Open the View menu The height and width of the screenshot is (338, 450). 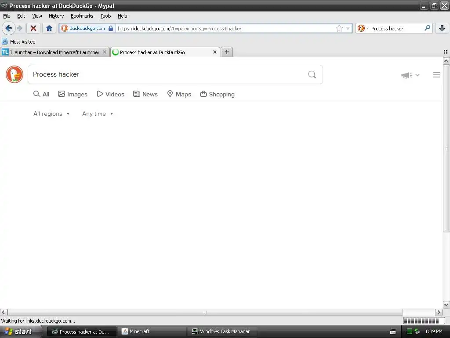[x=37, y=16]
